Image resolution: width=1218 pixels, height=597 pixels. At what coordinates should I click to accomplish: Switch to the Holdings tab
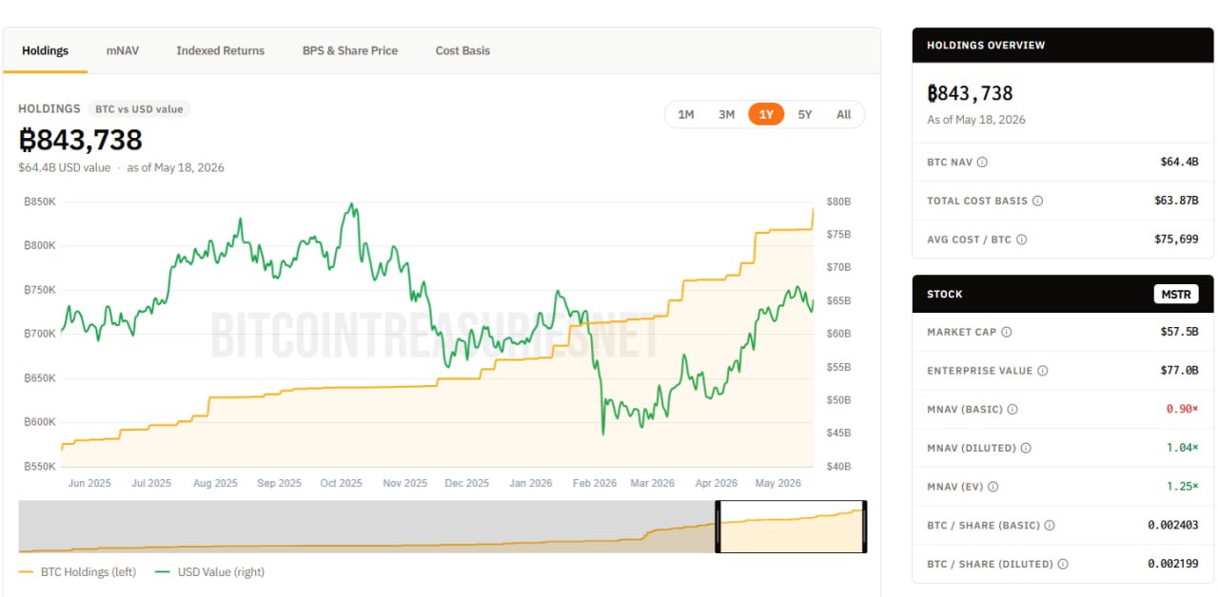(x=46, y=50)
